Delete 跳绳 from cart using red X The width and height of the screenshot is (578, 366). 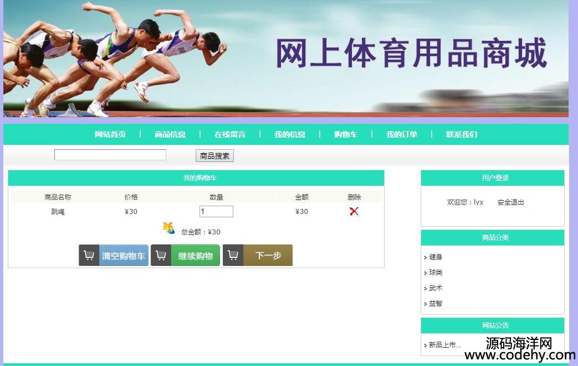[x=354, y=211]
